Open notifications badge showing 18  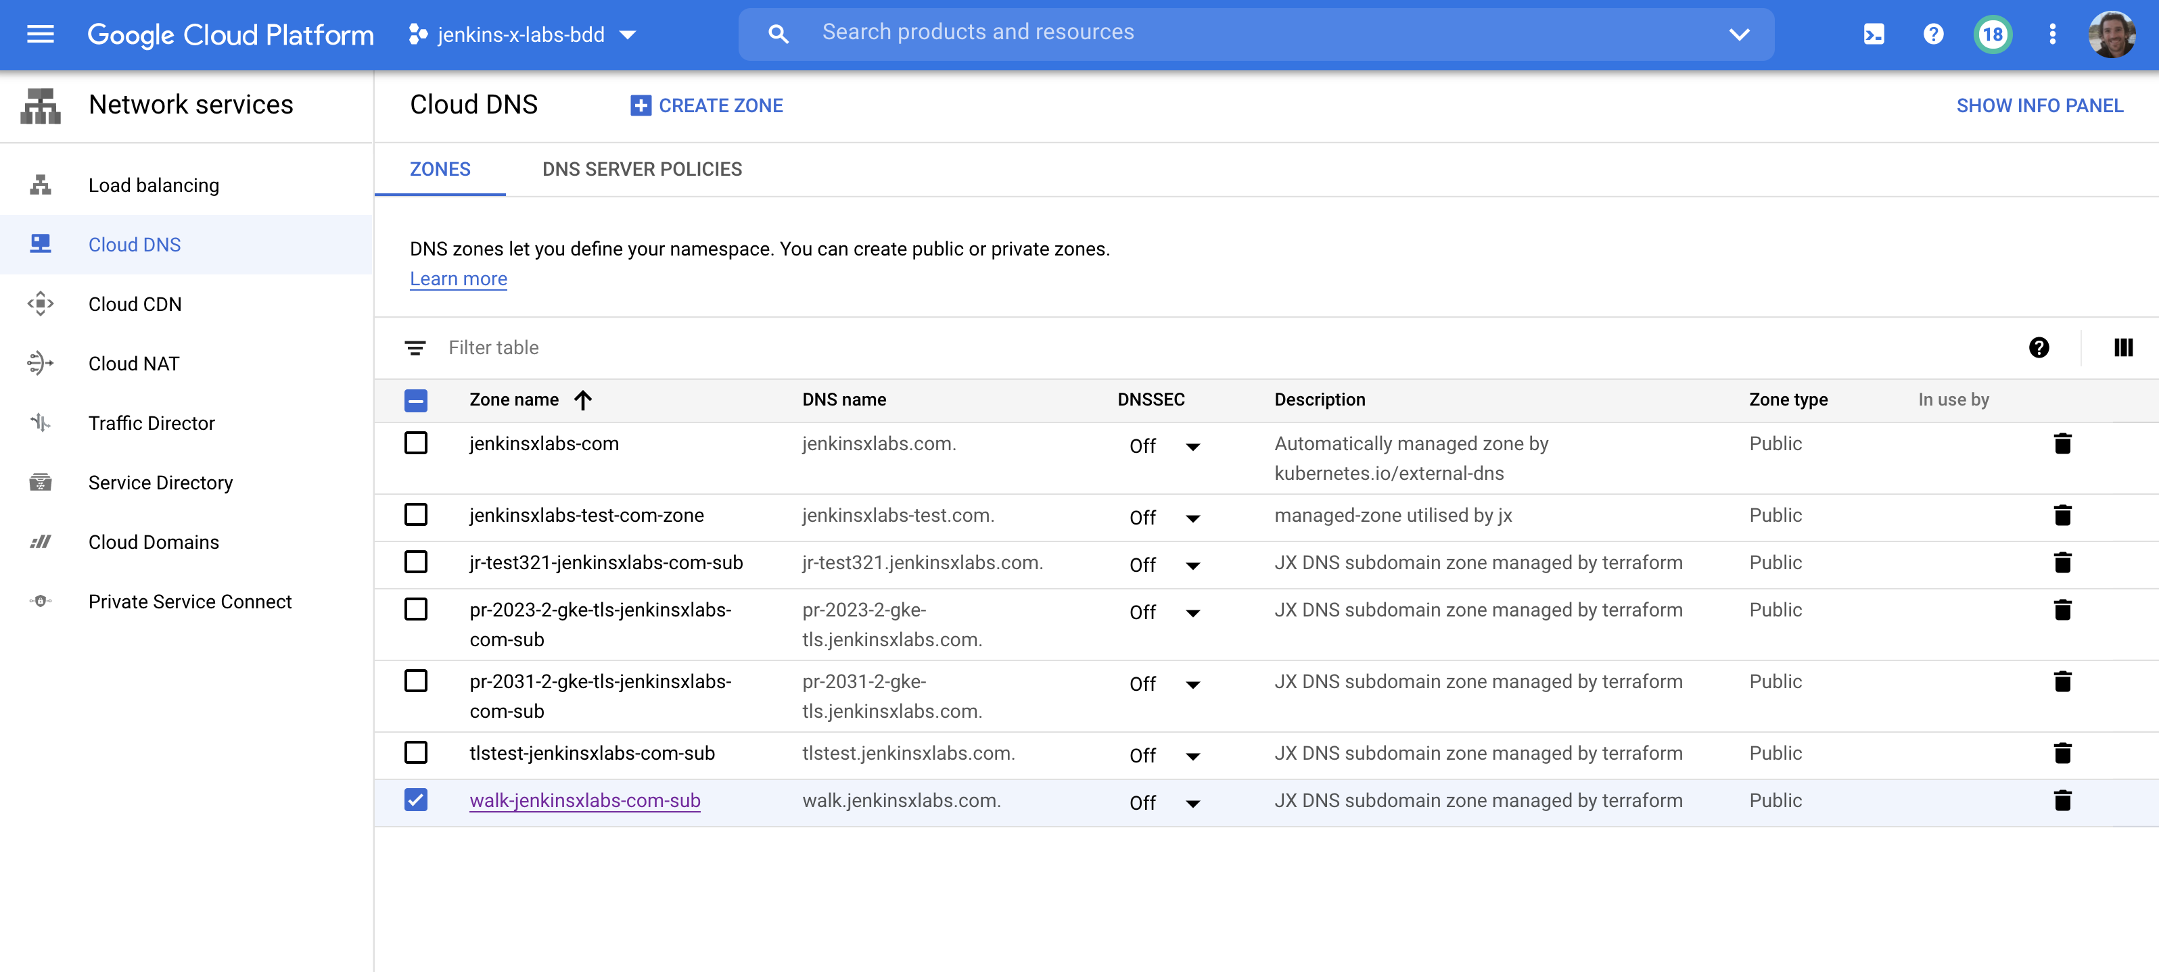point(1992,34)
